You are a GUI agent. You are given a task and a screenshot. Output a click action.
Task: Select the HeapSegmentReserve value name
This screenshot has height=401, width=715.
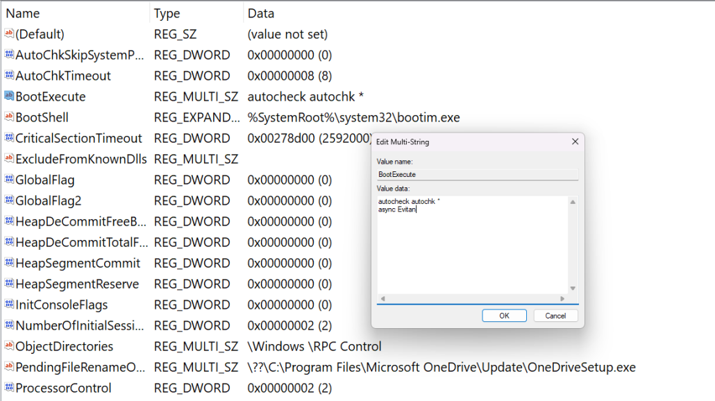[x=78, y=284]
